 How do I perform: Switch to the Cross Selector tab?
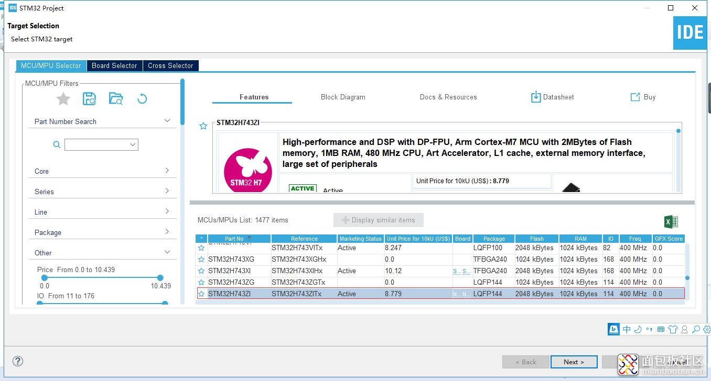pyautogui.click(x=170, y=65)
